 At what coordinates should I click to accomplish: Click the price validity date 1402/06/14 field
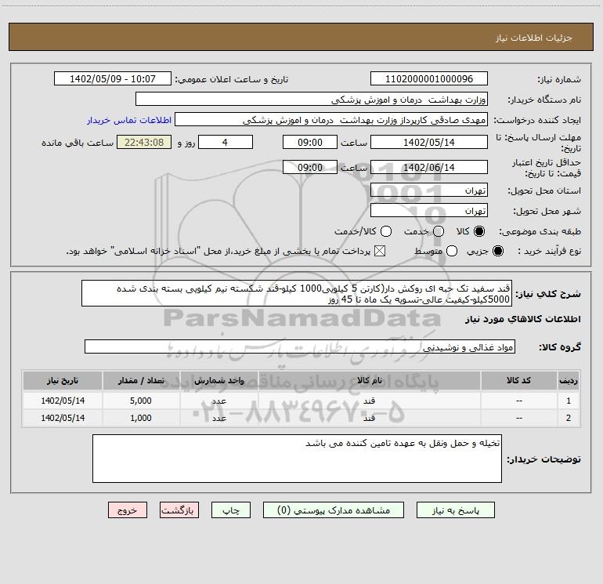(429, 167)
